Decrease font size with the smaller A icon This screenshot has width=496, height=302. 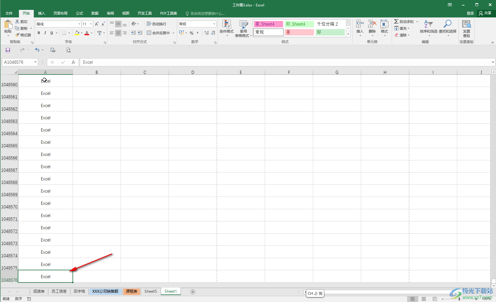(x=103, y=24)
